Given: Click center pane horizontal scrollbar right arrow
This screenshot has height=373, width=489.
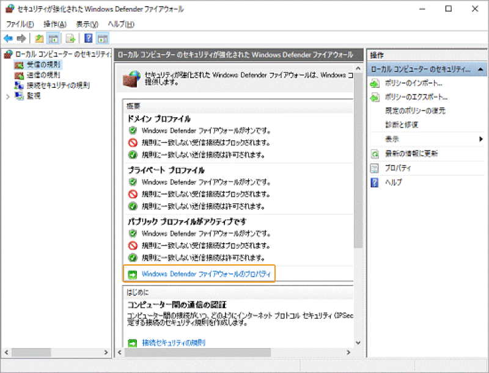Looking at the screenshot, I should (348, 352).
